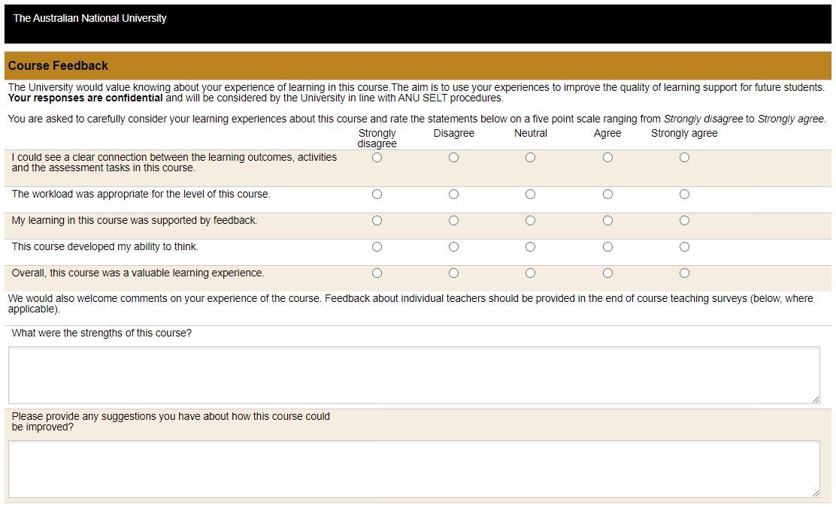Select Strongly agree for feedback support statement
This screenshot has width=836, height=507.
pyautogui.click(x=684, y=220)
